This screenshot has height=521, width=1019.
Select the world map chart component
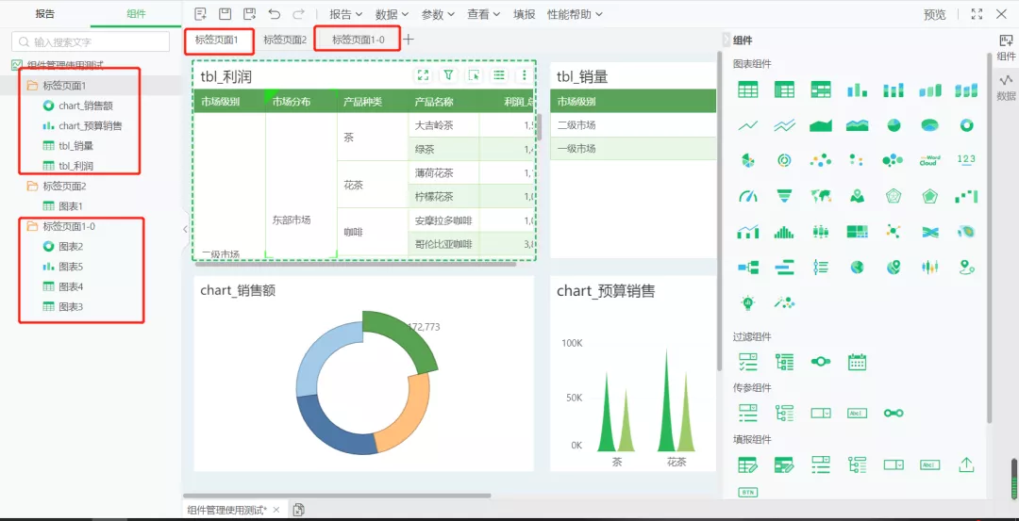tap(821, 195)
